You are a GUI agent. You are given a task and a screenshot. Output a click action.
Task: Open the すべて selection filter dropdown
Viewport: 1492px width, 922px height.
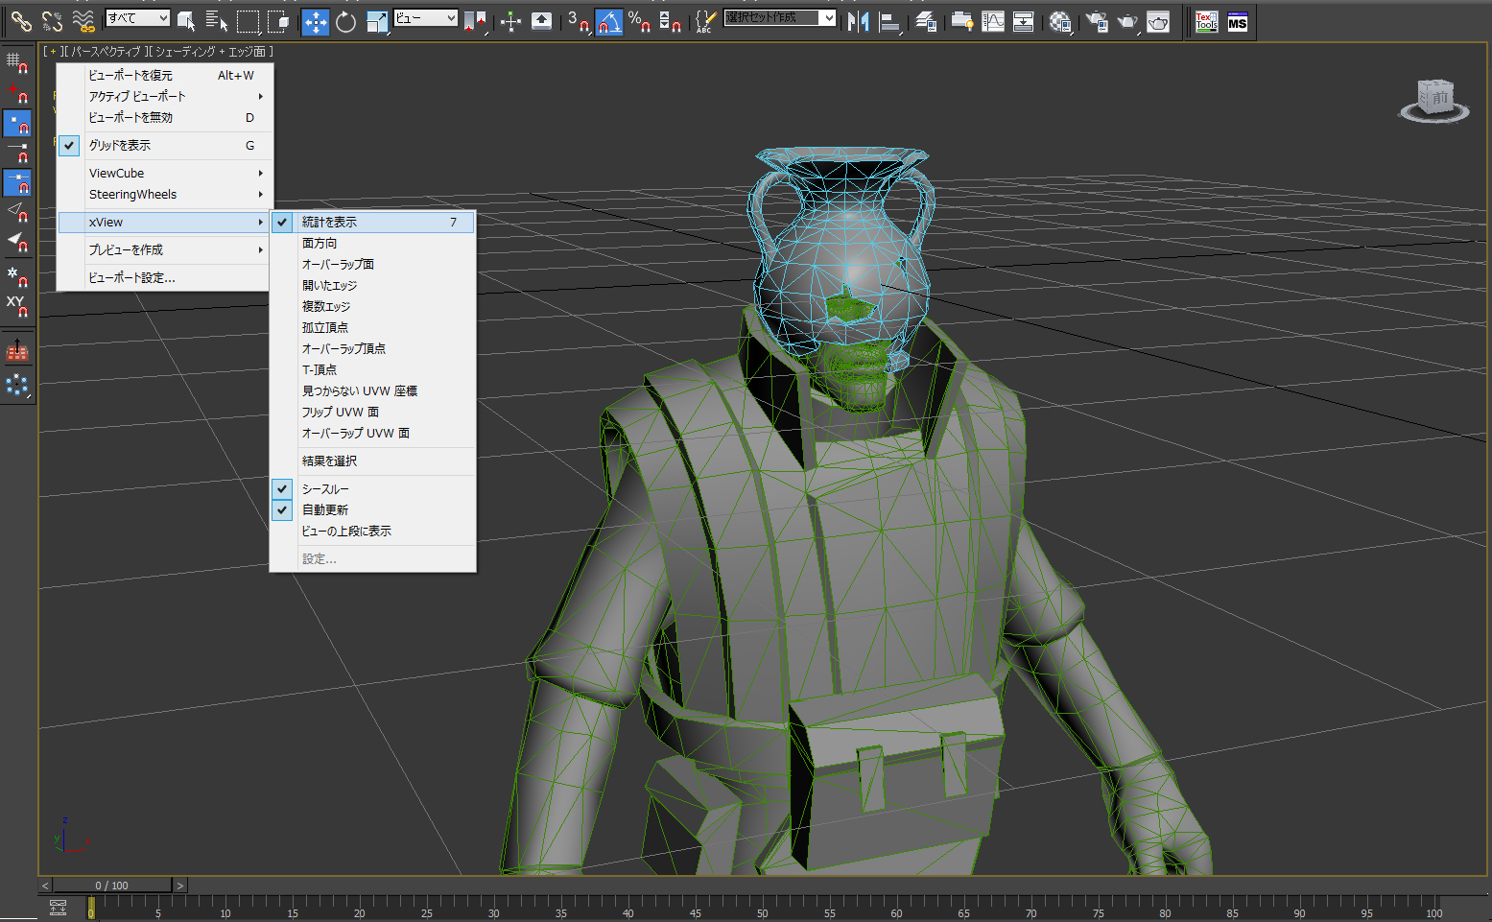coord(137,18)
